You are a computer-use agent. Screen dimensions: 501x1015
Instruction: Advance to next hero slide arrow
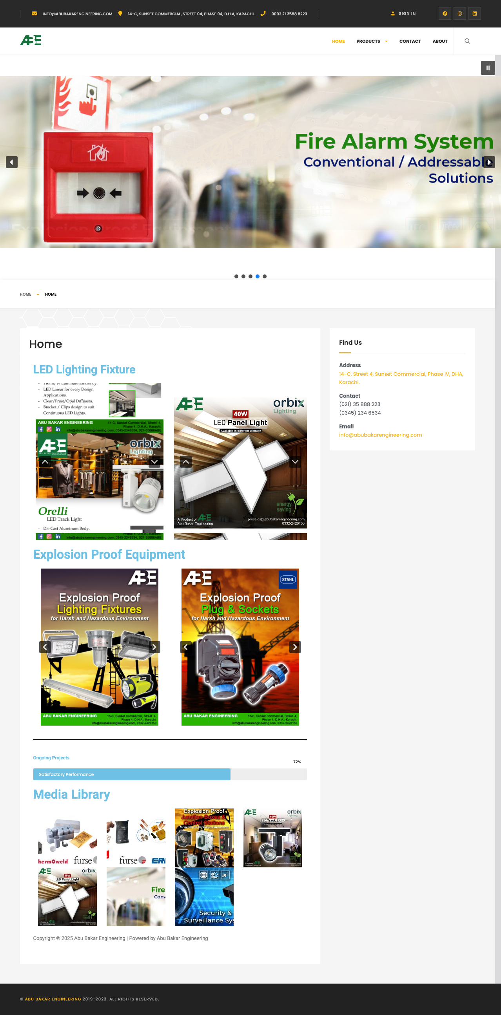click(x=489, y=162)
